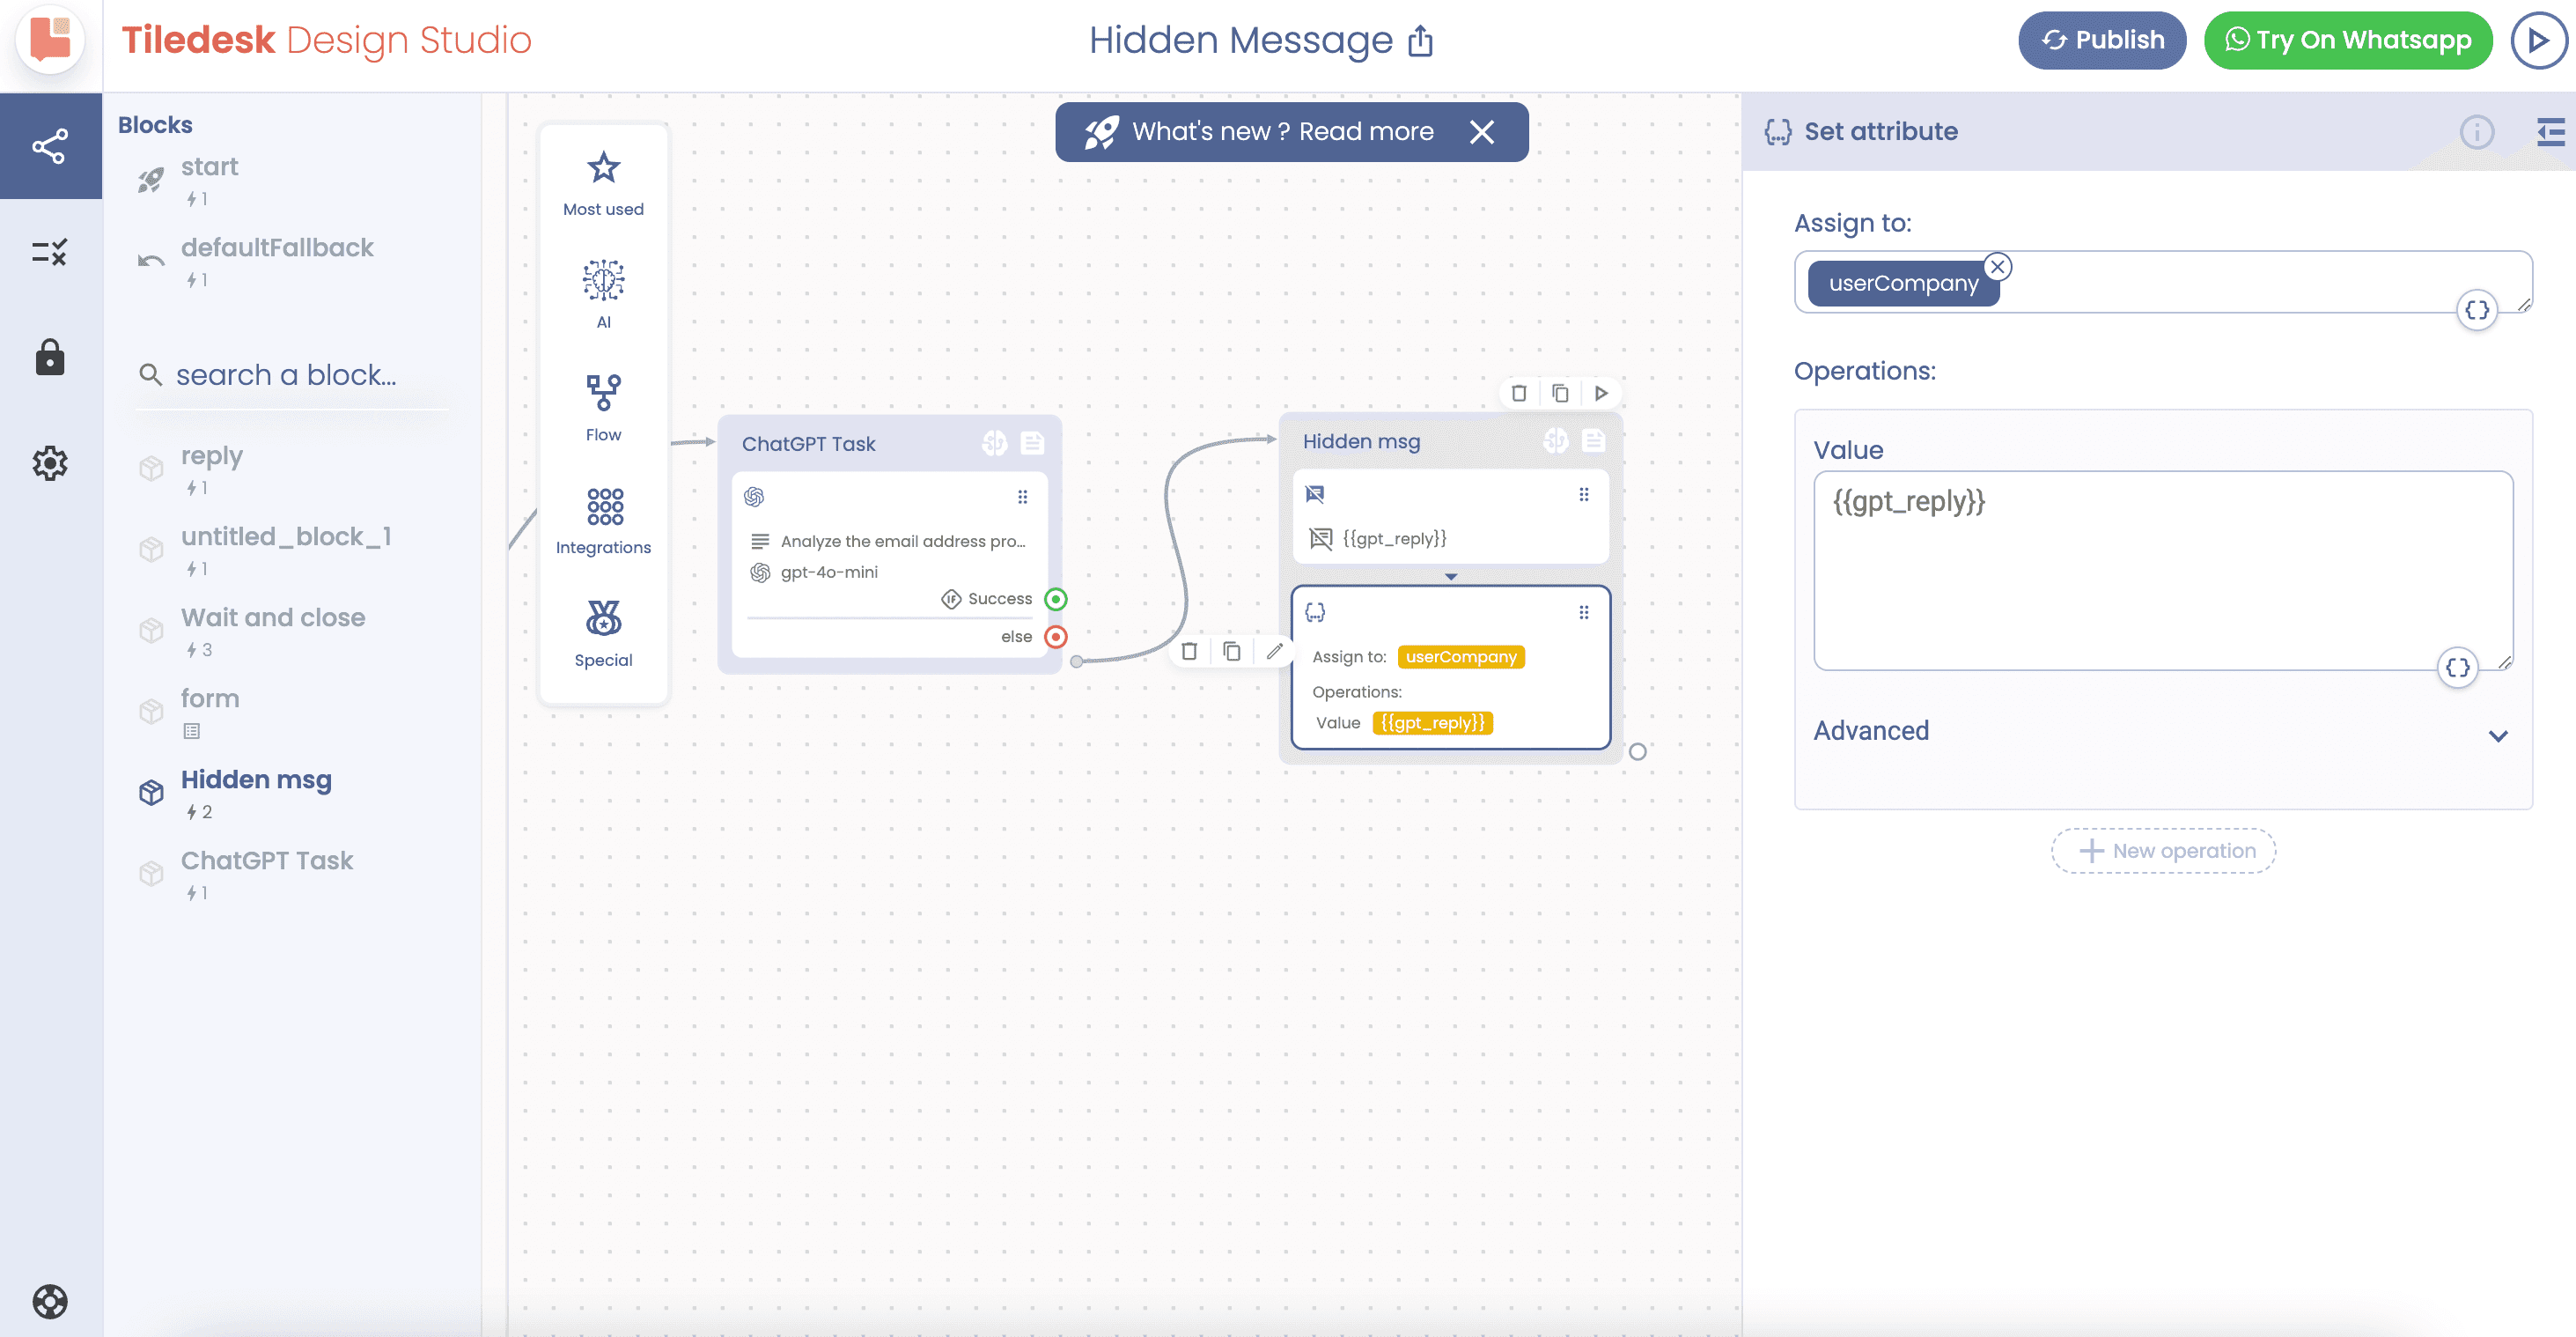The image size is (2576, 1337).
Task: Open the support lifebuoy icon
Action: [50, 1301]
